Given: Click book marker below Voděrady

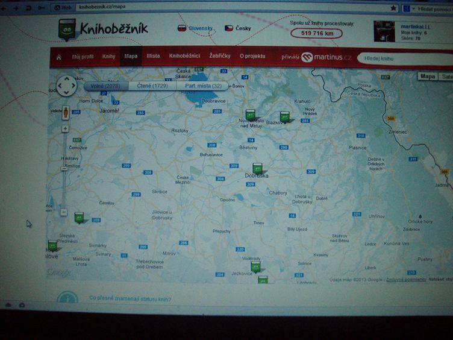Looking at the screenshot, I should tap(255, 267).
